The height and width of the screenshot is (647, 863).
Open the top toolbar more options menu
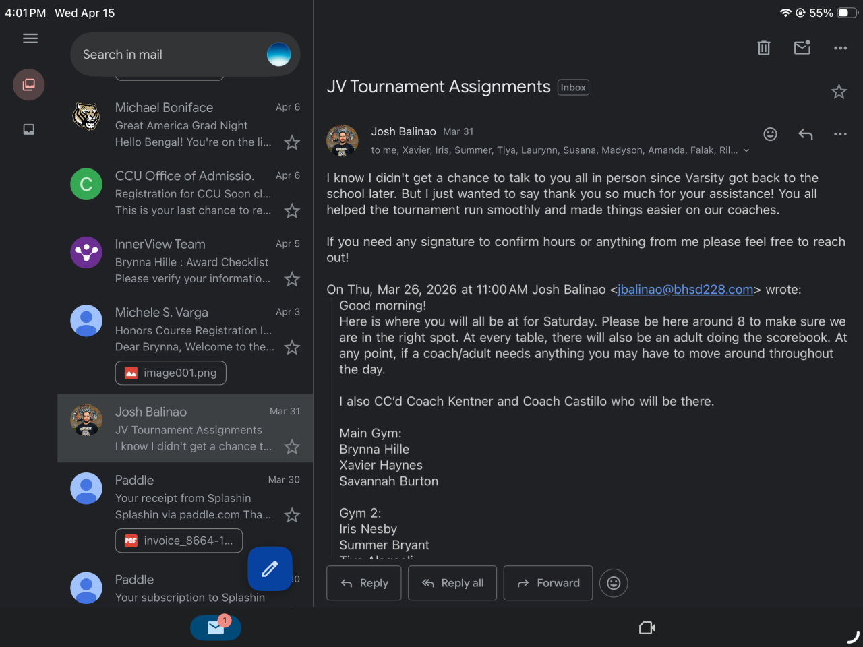coord(840,48)
